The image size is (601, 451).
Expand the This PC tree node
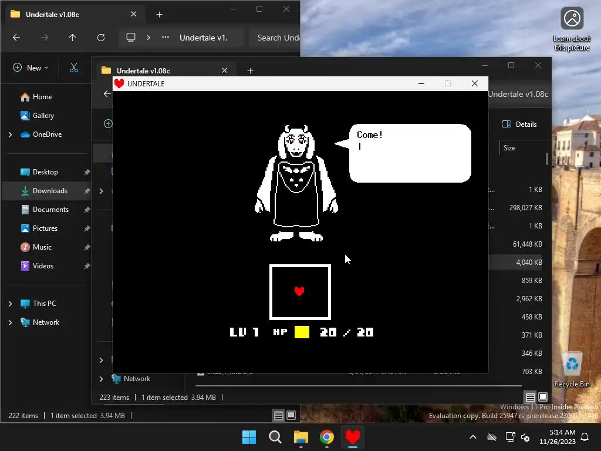point(11,304)
